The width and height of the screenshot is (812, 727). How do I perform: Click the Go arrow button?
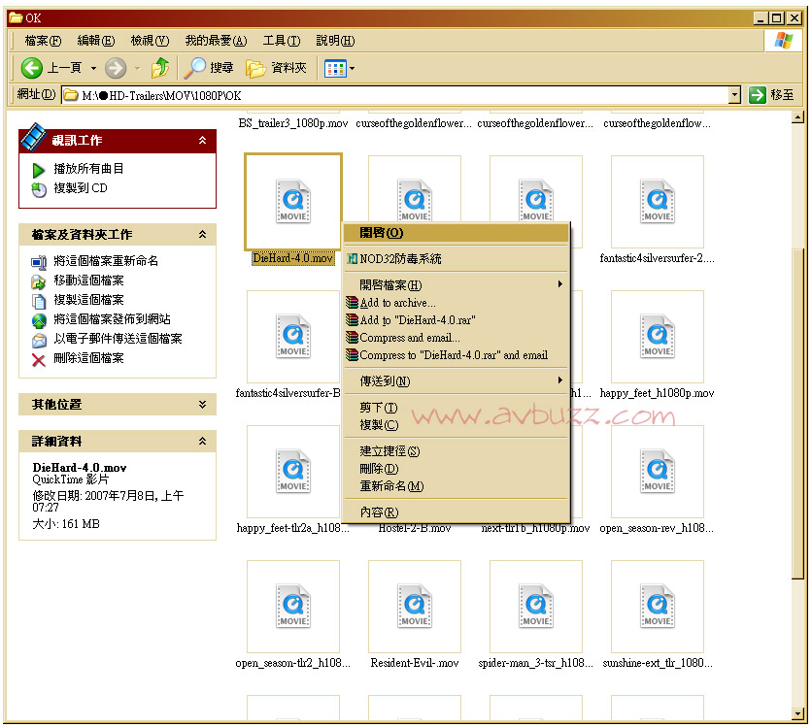(x=757, y=94)
